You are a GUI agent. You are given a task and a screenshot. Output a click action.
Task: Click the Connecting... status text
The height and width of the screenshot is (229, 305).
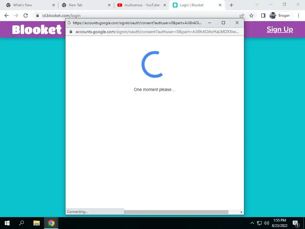[77, 212]
